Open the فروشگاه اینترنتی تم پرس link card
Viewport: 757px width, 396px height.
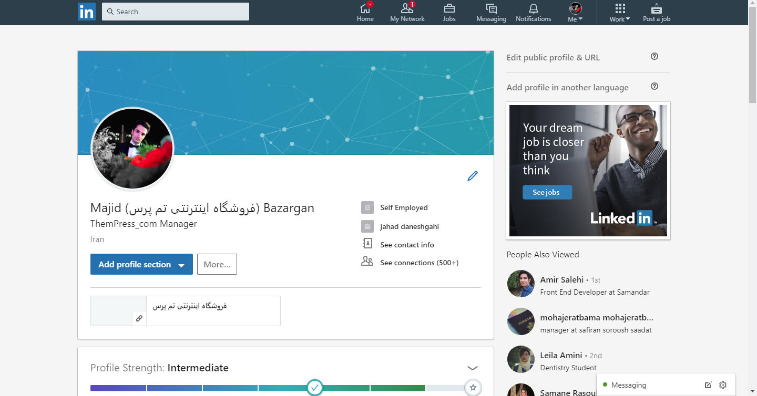point(185,311)
